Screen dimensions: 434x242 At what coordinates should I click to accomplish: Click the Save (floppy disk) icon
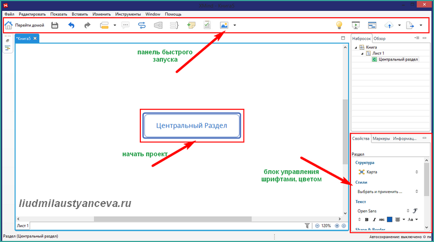click(x=55, y=25)
